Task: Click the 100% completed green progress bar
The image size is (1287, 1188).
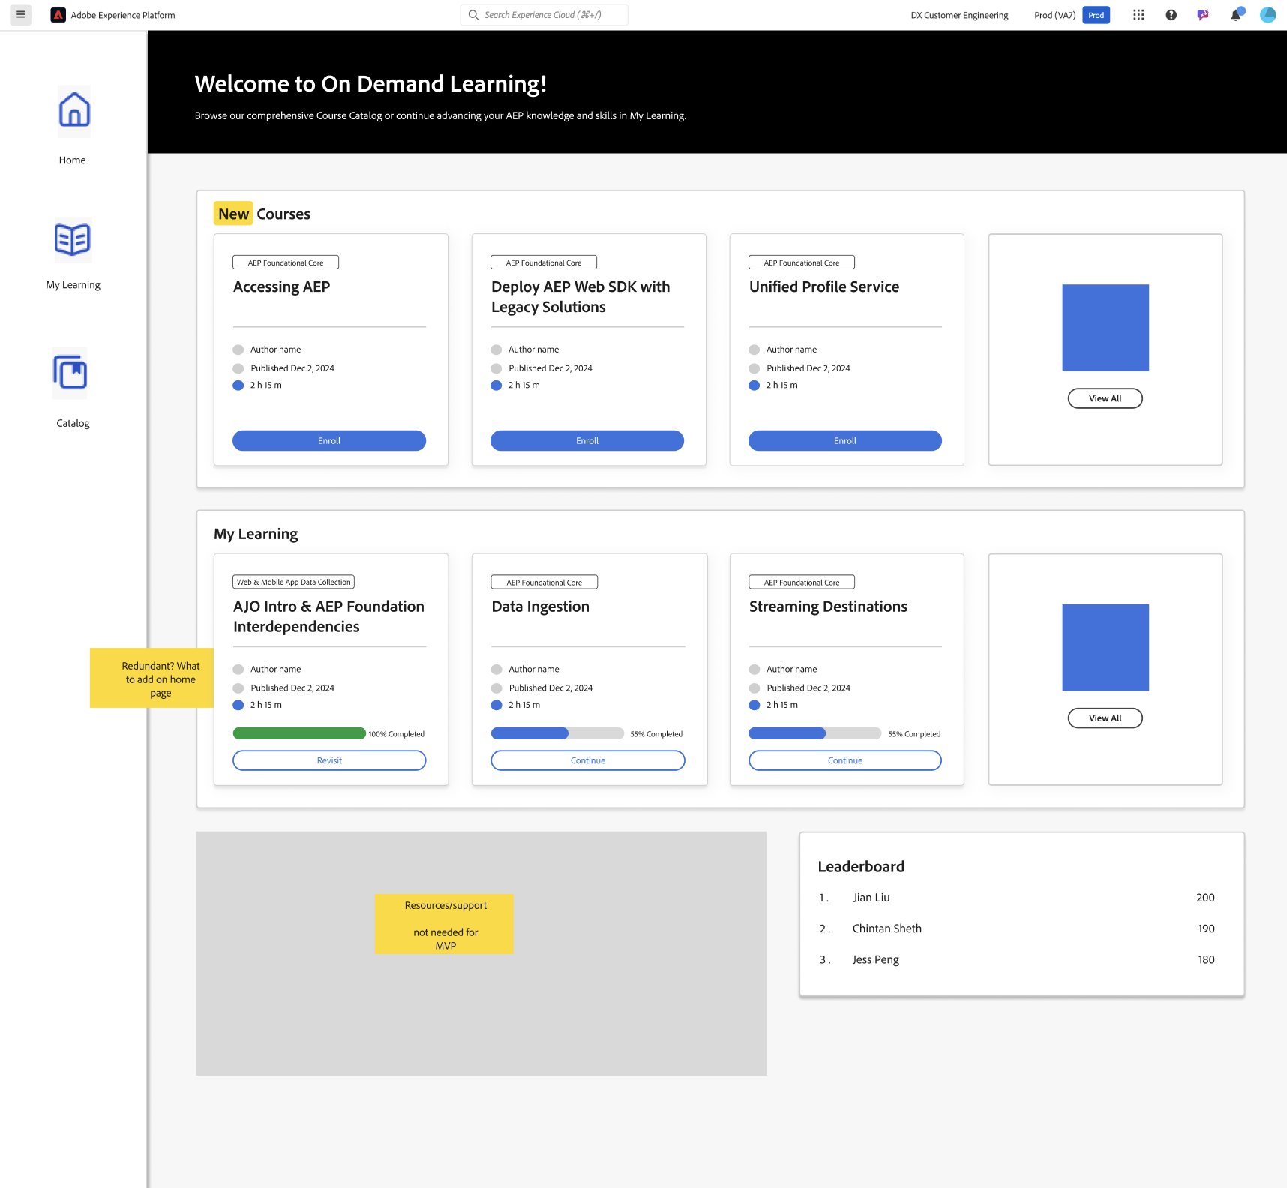Action: pyautogui.click(x=299, y=733)
